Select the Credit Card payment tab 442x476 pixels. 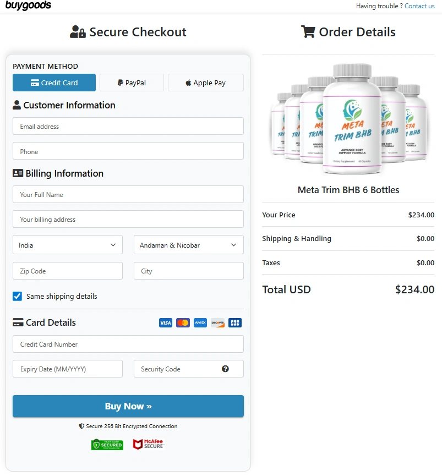(x=54, y=83)
